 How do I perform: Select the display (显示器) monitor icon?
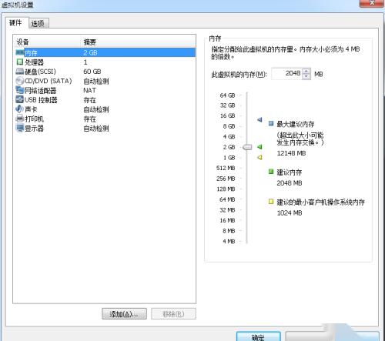(20, 128)
